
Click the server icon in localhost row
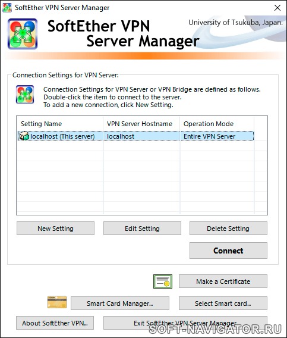click(x=24, y=136)
